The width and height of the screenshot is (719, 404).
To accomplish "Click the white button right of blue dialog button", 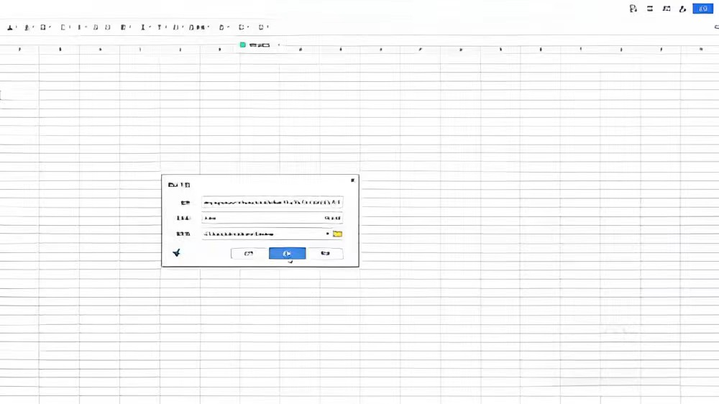I will click(325, 254).
